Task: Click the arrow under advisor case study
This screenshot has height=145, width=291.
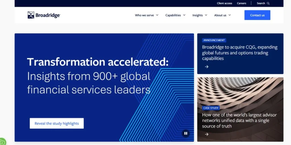Action: click(x=207, y=134)
